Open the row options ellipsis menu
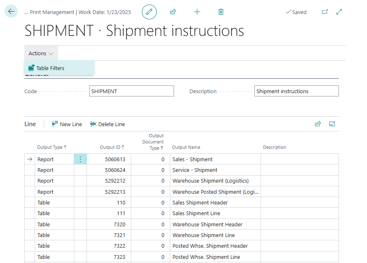 [x=80, y=159]
